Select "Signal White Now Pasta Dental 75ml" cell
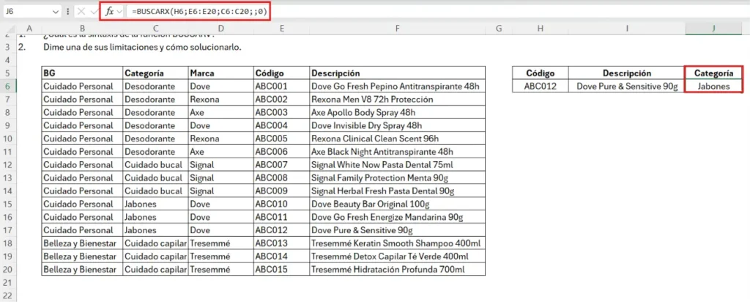The image size is (750, 302). coord(398,165)
